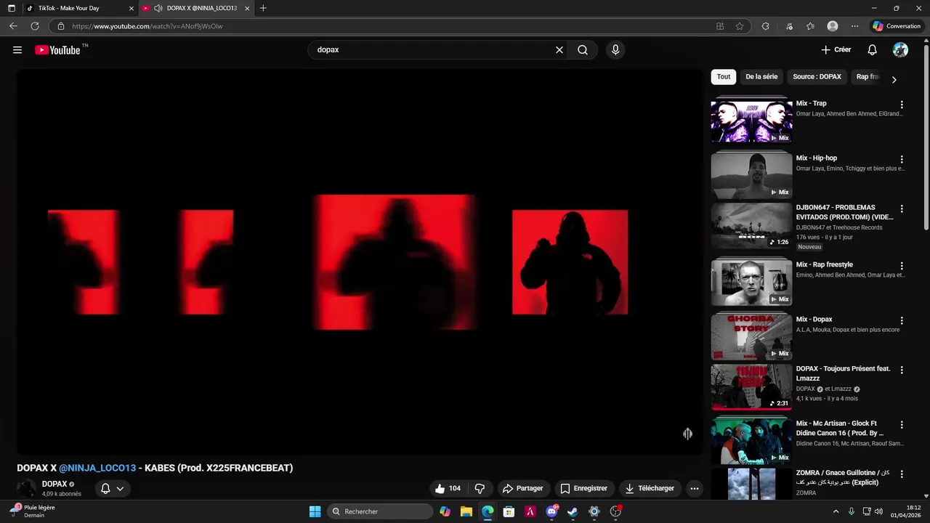The width and height of the screenshot is (930, 523).
Task: Add page to favorites star icon
Action: 740,26
